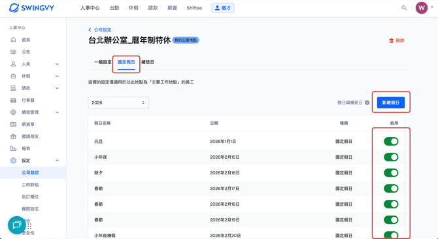Image resolution: width=438 pixels, height=239 pixels.
Task: Open 出勤 in top navigation
Action: [x=114, y=8]
